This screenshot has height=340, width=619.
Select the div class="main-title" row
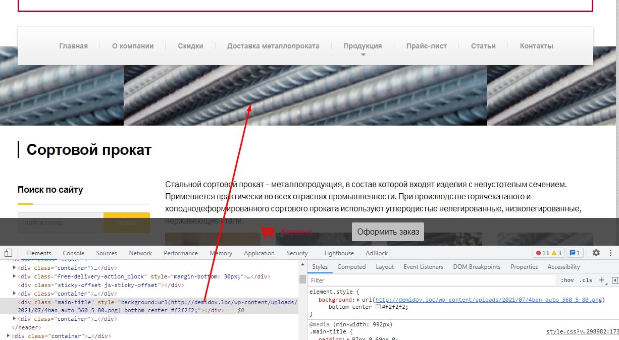pyautogui.click(x=149, y=306)
